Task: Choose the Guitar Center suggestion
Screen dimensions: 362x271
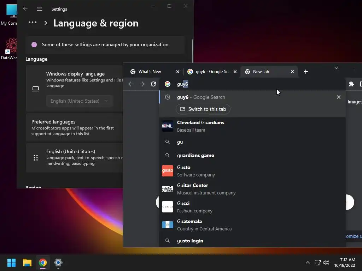Action: pyautogui.click(x=252, y=189)
